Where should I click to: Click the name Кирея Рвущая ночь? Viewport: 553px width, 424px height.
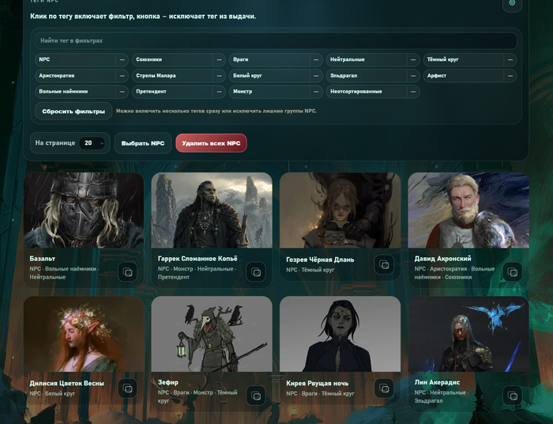[x=317, y=384]
